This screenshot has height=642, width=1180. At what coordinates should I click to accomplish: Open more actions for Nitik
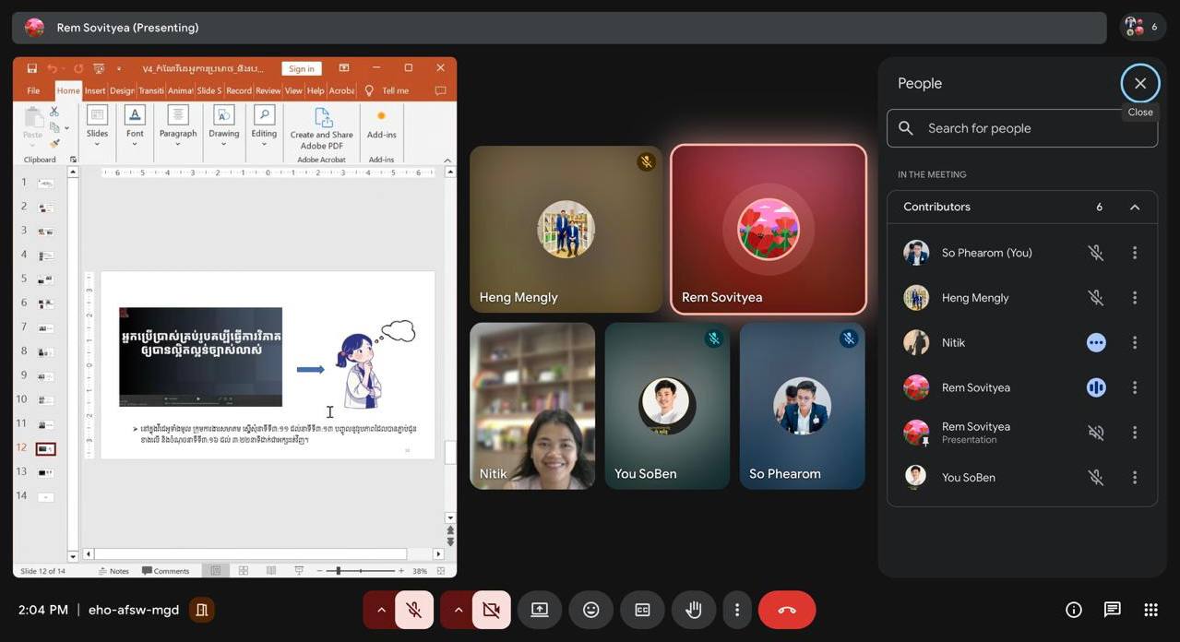pyautogui.click(x=1135, y=342)
